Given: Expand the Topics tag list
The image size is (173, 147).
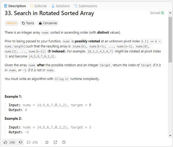Looking at the screenshot, I should click(x=28, y=23).
